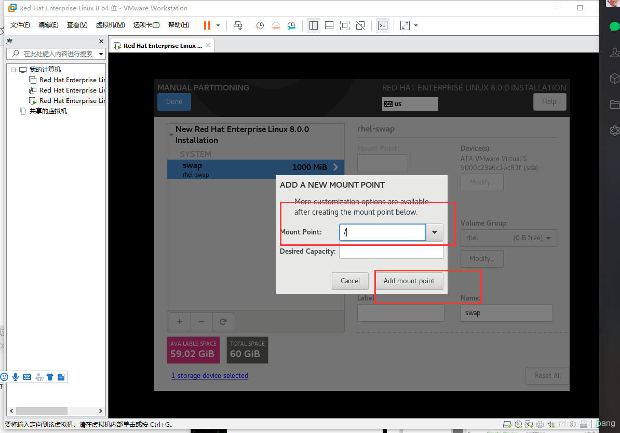Screen dimensions: 620x433
Task: Click the input method skin shirt icon
Action: coord(50,377)
